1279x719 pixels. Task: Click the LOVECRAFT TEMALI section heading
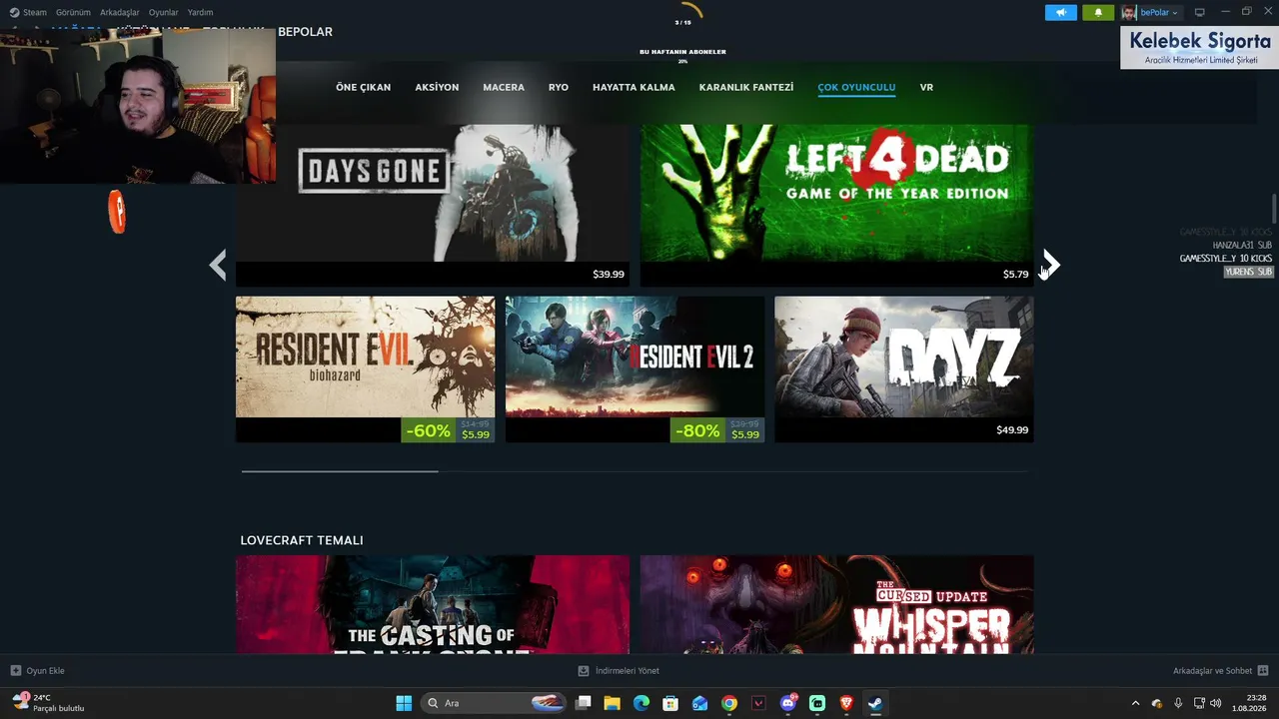(x=302, y=540)
